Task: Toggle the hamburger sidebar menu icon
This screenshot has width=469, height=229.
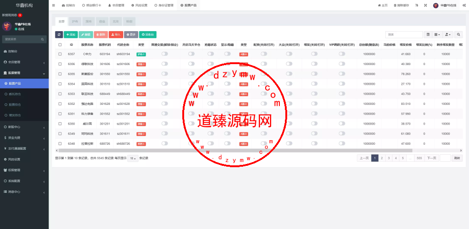Action: (53, 5)
